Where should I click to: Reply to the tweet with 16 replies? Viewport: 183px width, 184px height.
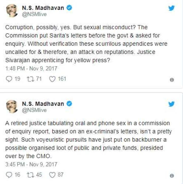coord(9,175)
